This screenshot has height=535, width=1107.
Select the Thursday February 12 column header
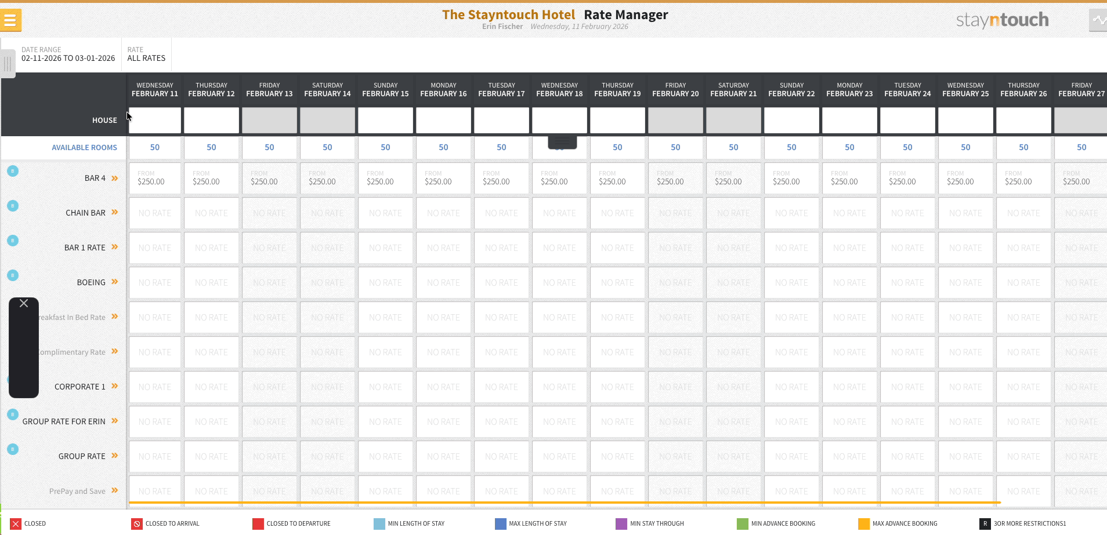coord(211,89)
